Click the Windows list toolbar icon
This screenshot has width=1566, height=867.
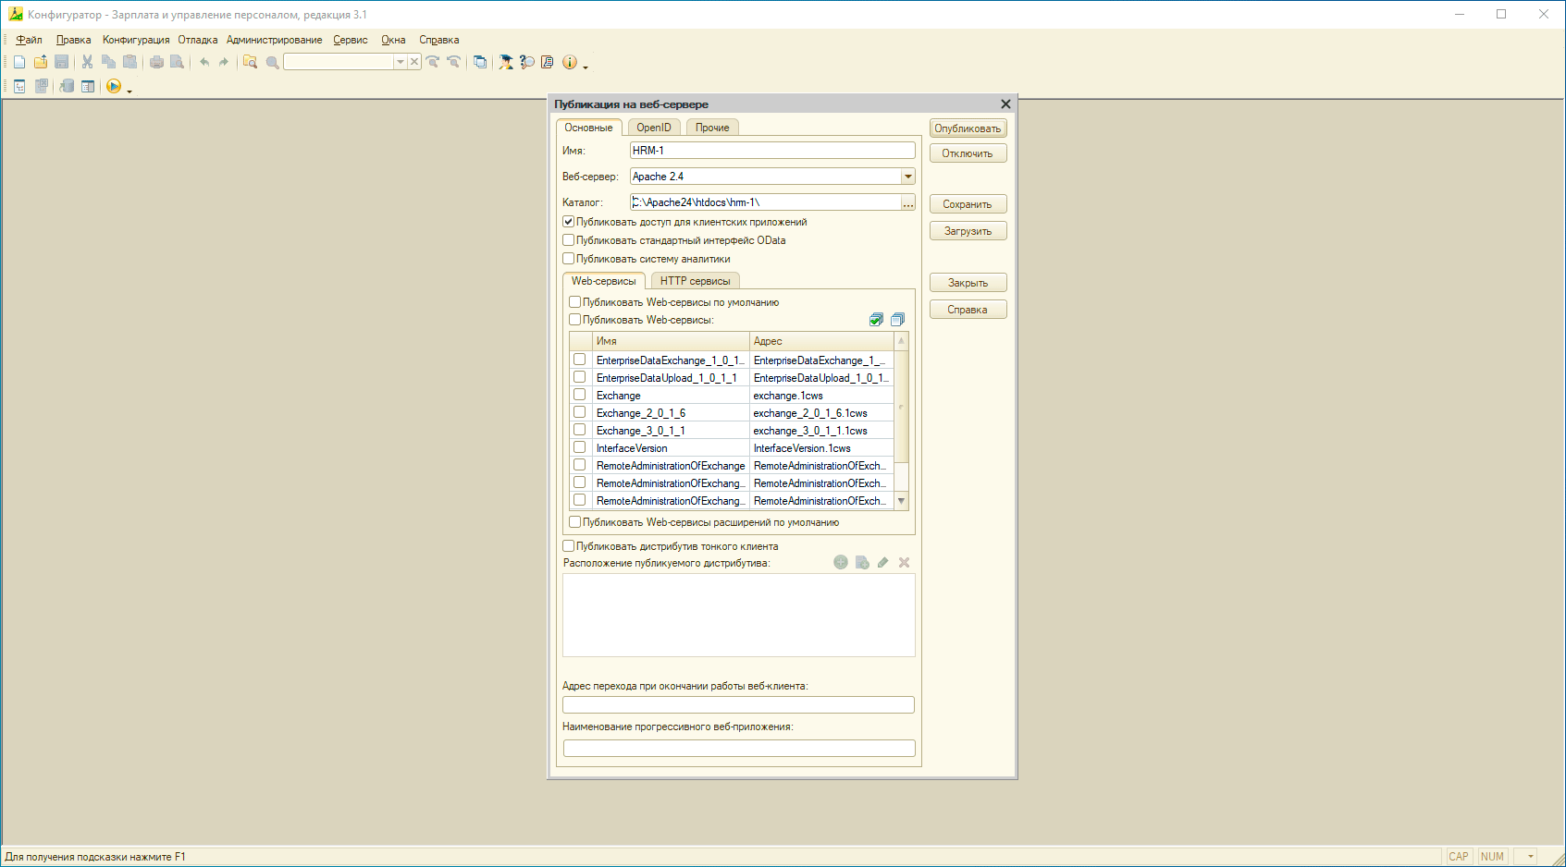480,62
